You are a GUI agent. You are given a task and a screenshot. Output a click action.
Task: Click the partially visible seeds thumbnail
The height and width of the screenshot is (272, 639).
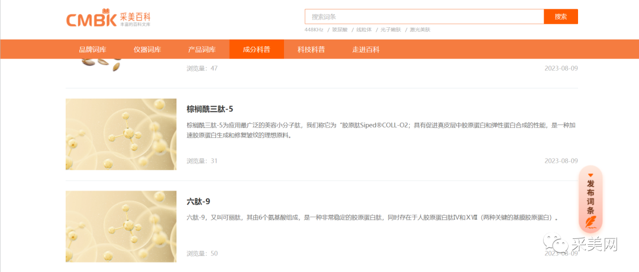click(102, 65)
